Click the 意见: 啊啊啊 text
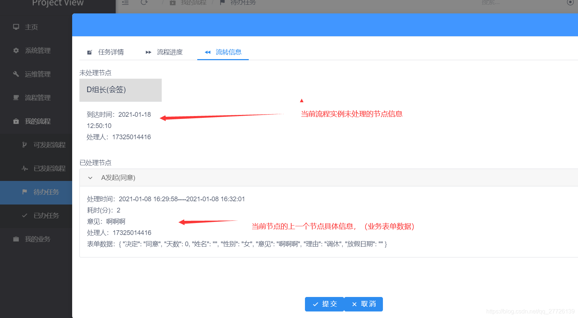The width and height of the screenshot is (578, 318). coord(106,222)
